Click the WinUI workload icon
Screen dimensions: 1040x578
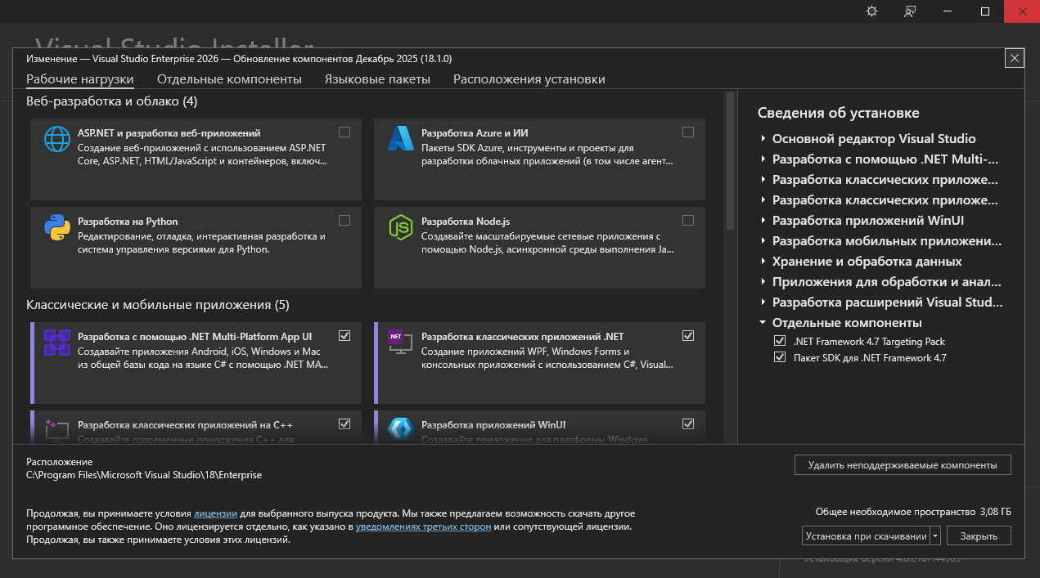coord(401,428)
